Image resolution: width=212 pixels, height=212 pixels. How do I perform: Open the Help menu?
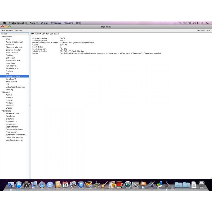tap(78, 23)
